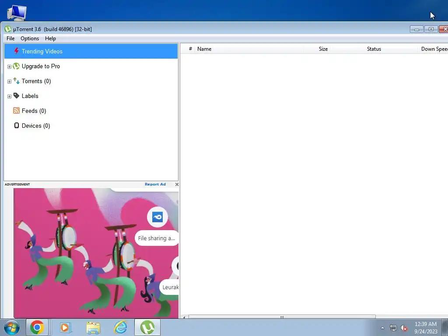Minimize the uTorrent window

point(416,29)
